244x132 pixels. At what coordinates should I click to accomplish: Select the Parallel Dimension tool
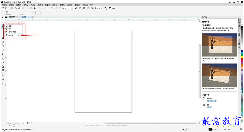click(x=3, y=58)
